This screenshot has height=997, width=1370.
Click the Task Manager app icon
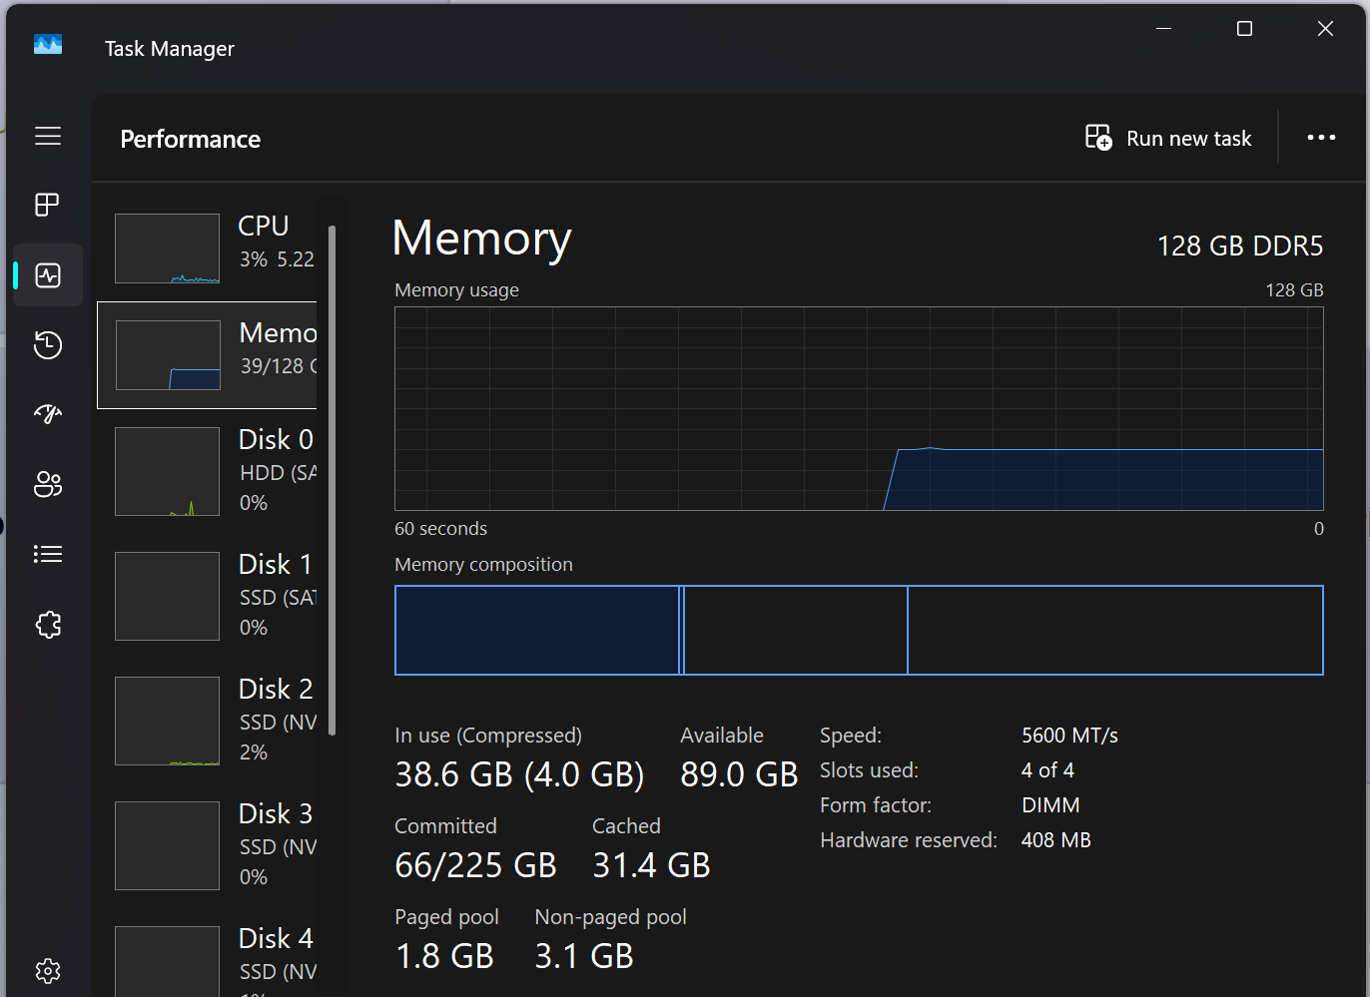point(48,45)
